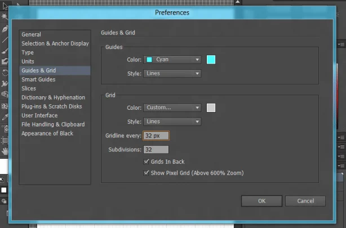Image resolution: width=346 pixels, height=228 pixels.
Task: Click the red color spectrum bar
Action: click(x=337, y=97)
